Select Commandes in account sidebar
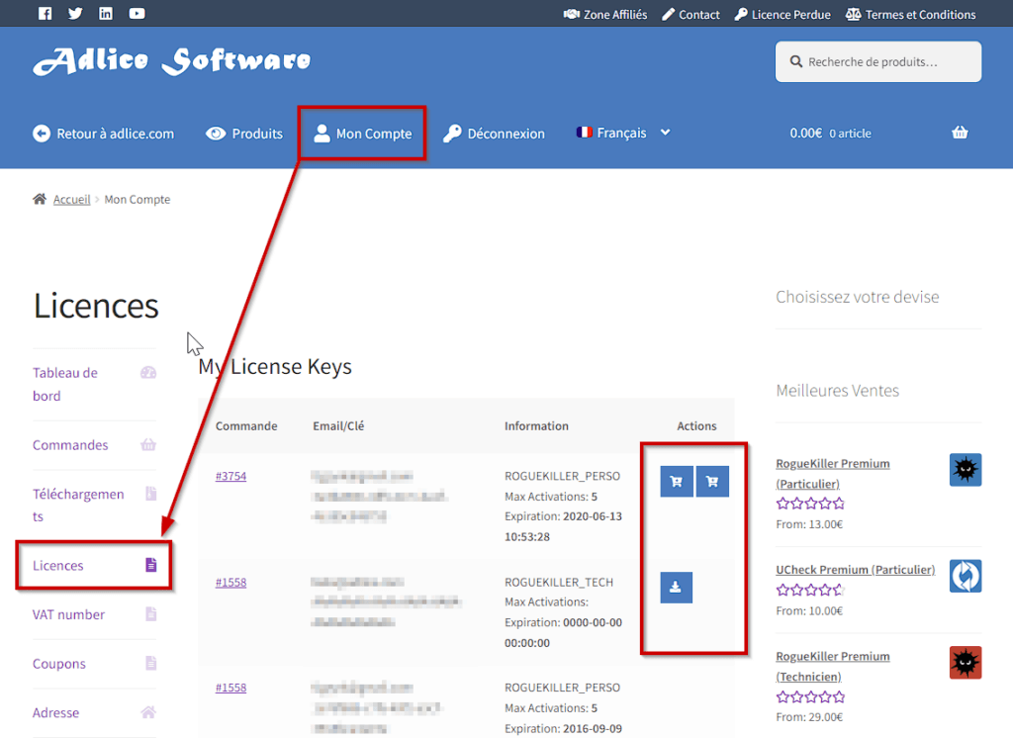This screenshot has width=1013, height=738. point(70,445)
